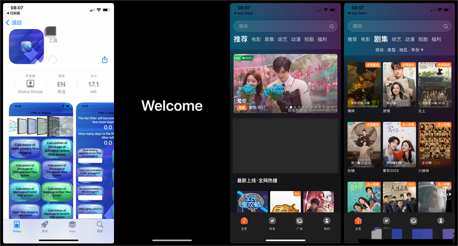Open 我的 profile icon on the 推荐 screen

coord(327,223)
